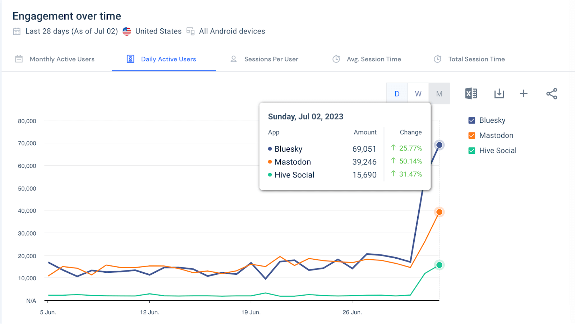This screenshot has height=324, width=575.
Task: Open the All Android devices selector
Action: (x=232, y=31)
